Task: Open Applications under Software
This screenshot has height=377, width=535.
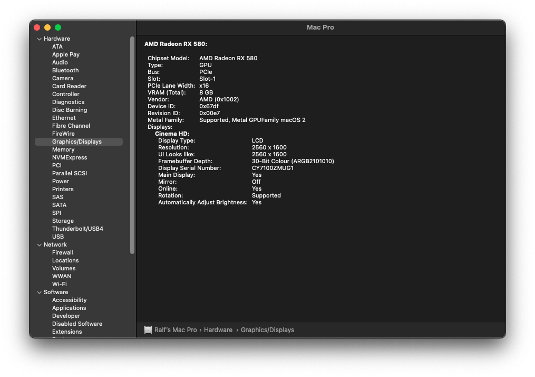Action: pos(69,308)
